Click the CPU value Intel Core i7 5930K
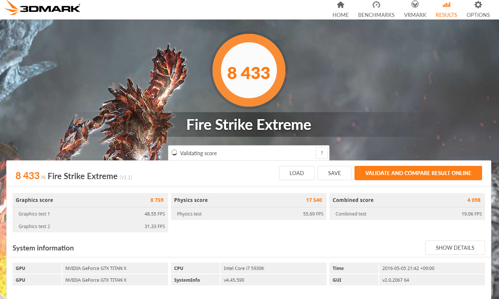 click(x=244, y=268)
